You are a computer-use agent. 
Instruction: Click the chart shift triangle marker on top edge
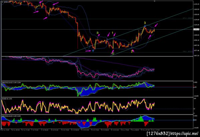[x=155, y=1]
